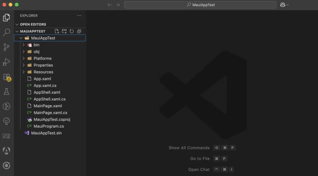Open the Source Control view
This screenshot has width=318, height=176.
[x=7, y=47]
